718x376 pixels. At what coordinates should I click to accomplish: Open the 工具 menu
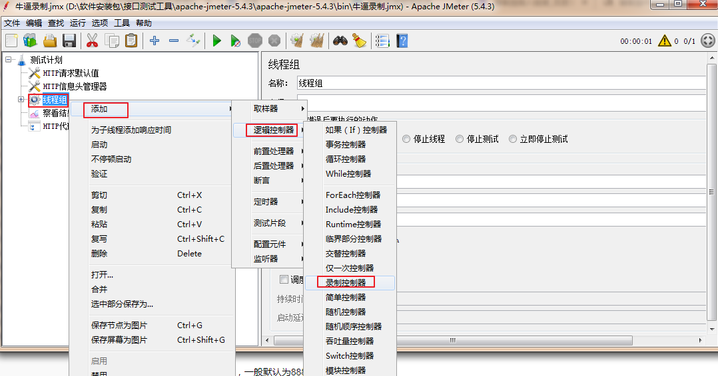(x=122, y=23)
